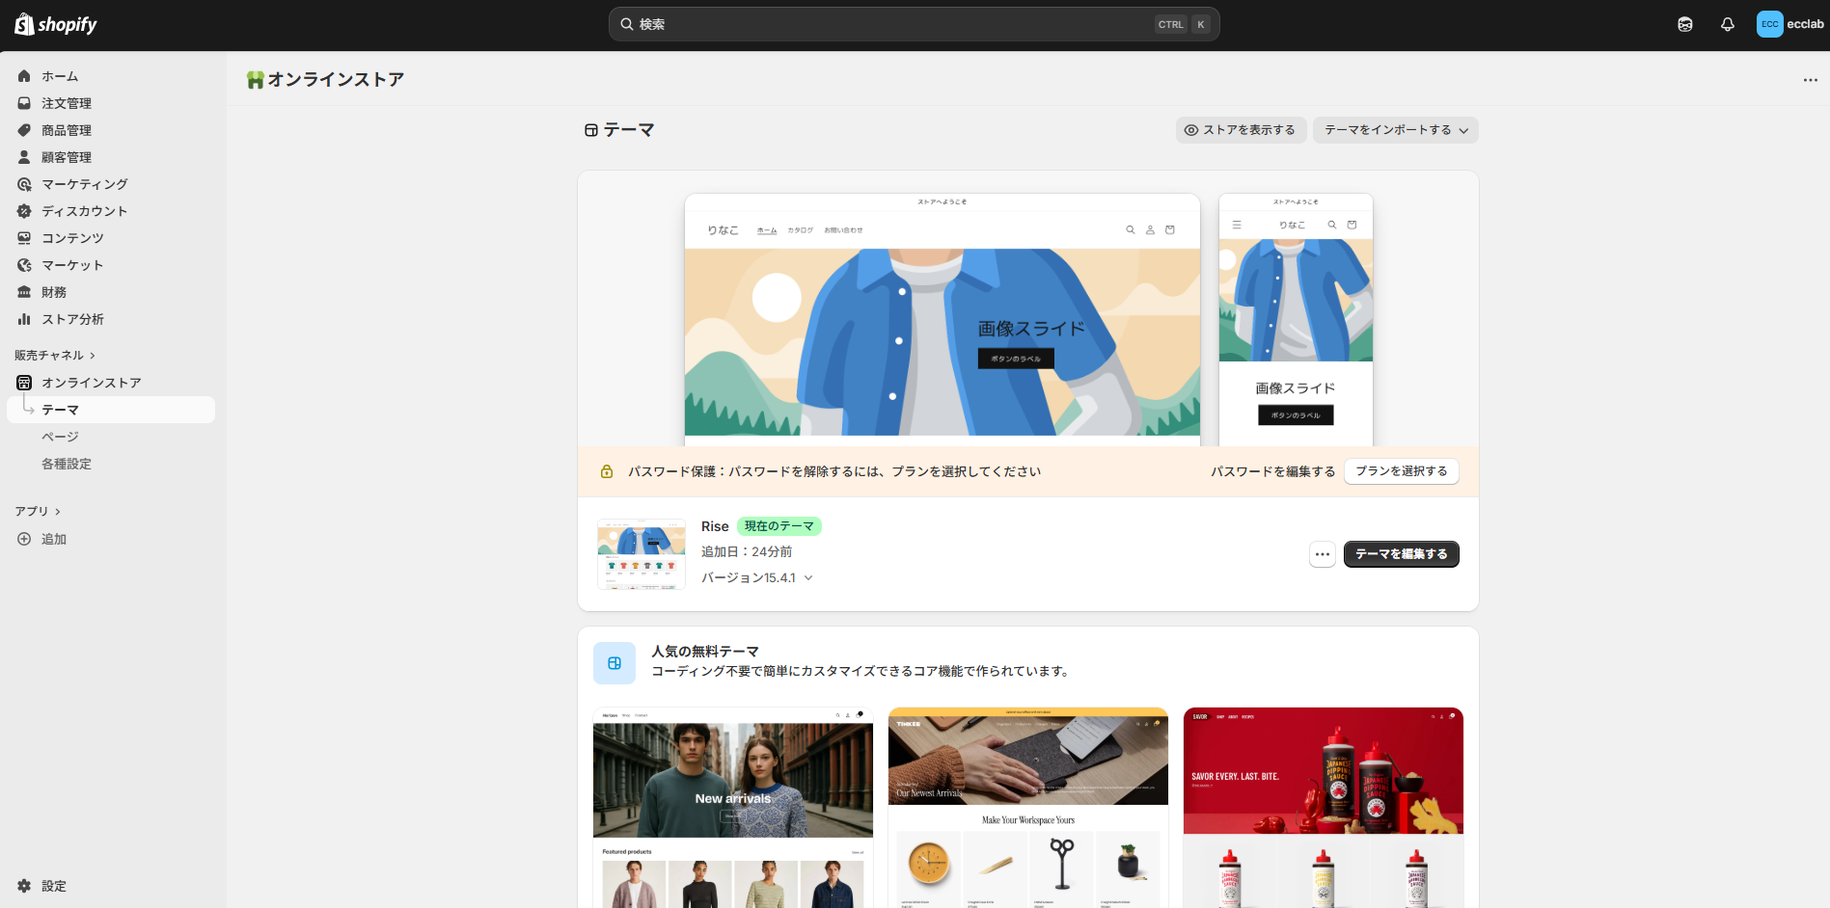The height and width of the screenshot is (908, 1830).
Task: Expand the テーマをインポートする dropdown
Action: 1395,130
